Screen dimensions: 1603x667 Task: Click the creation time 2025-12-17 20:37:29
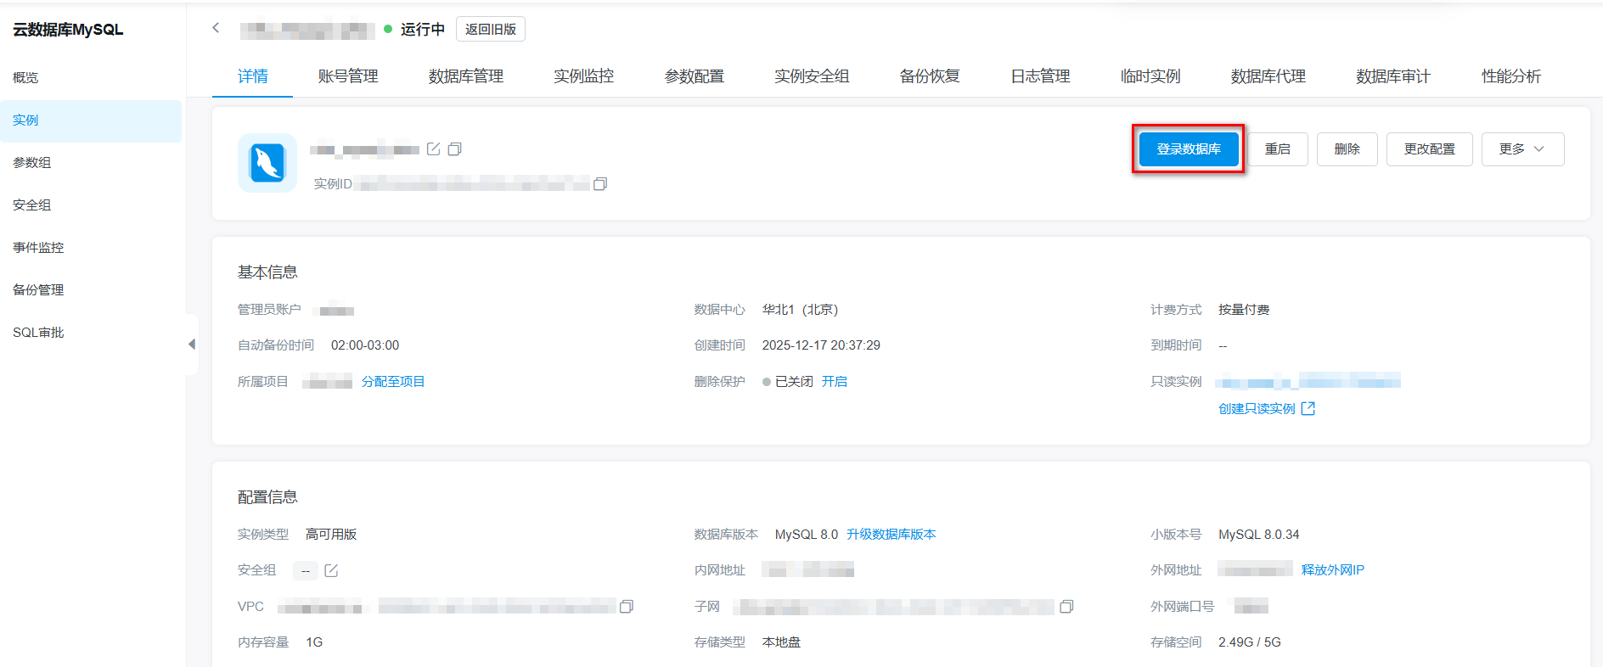(821, 345)
